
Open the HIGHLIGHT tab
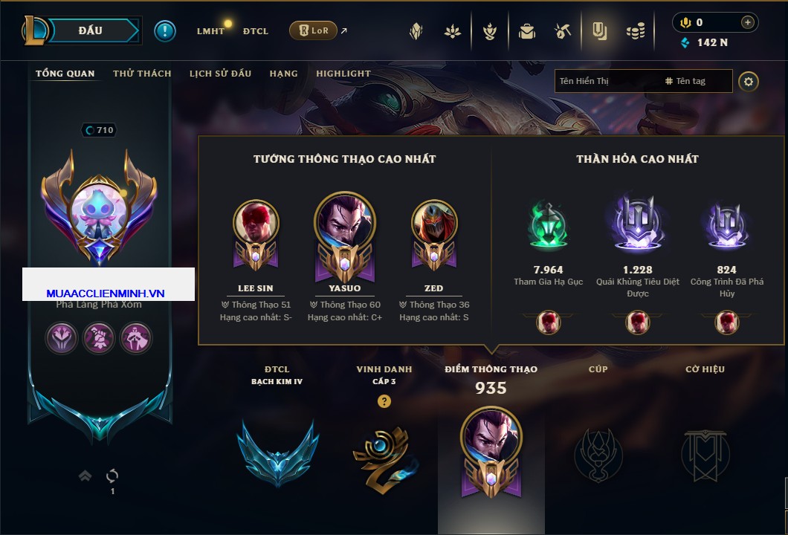point(343,74)
